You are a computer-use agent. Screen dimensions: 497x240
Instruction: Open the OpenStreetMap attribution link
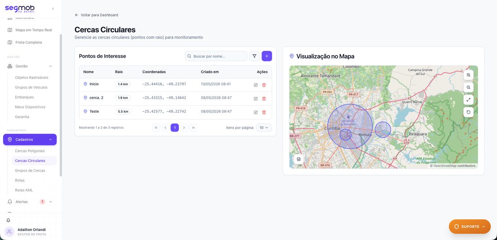pos(445,166)
